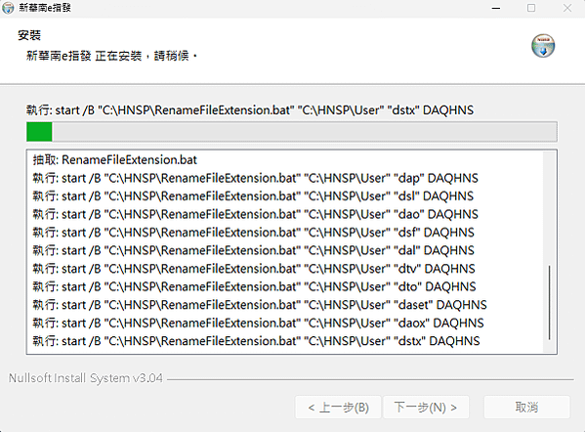This screenshot has width=585, height=432.
Task: Click the 上一步(B) back button
Action: [338, 407]
